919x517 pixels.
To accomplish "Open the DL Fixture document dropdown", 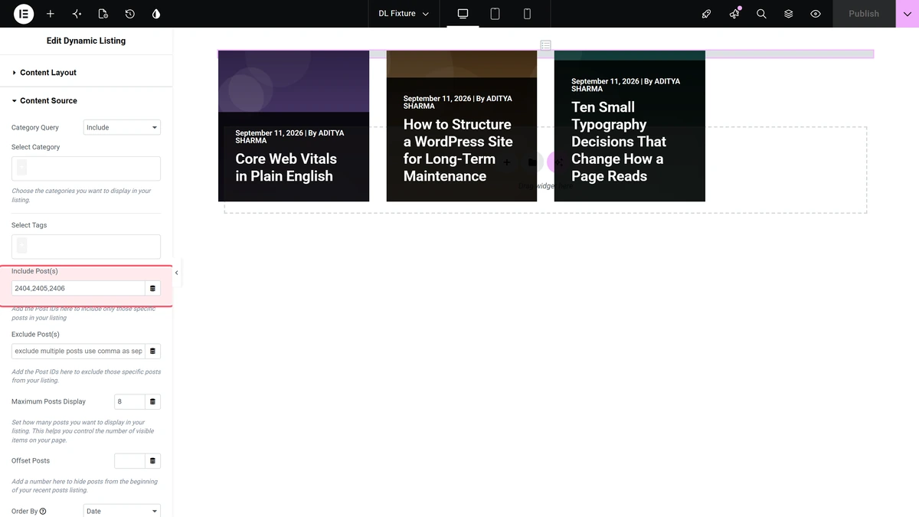I will pos(404,14).
